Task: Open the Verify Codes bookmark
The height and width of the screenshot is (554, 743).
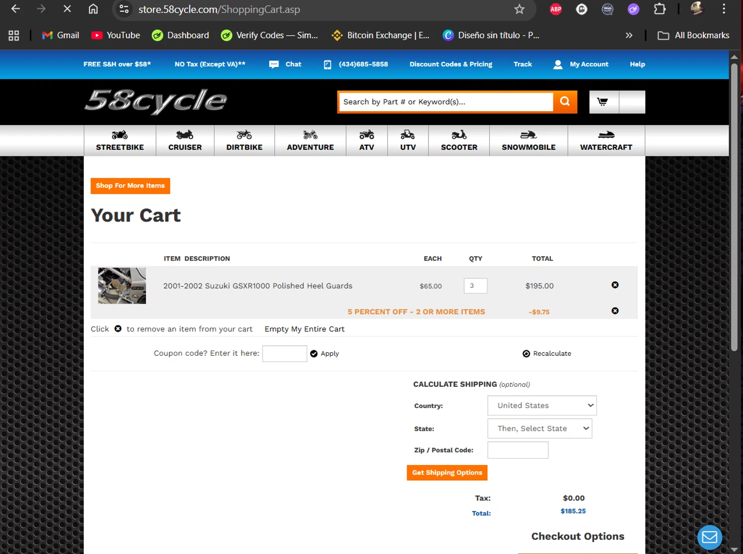Action: 269,35
